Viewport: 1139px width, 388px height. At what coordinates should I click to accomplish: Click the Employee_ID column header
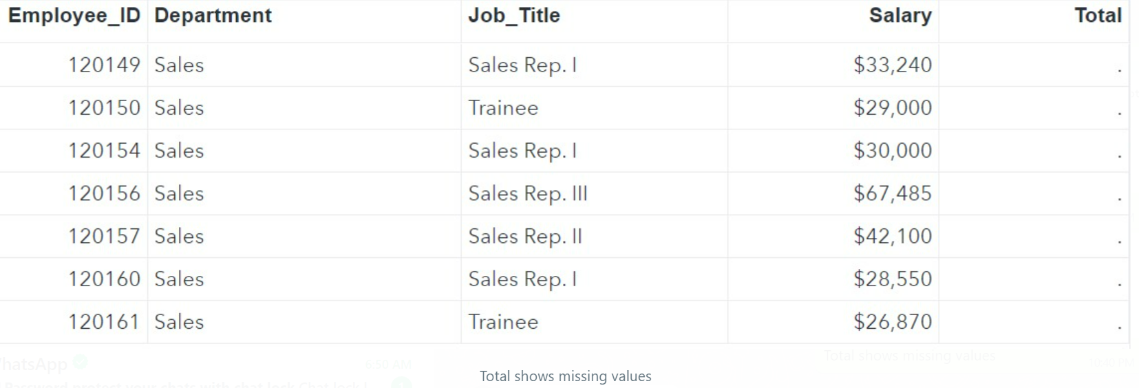(74, 16)
